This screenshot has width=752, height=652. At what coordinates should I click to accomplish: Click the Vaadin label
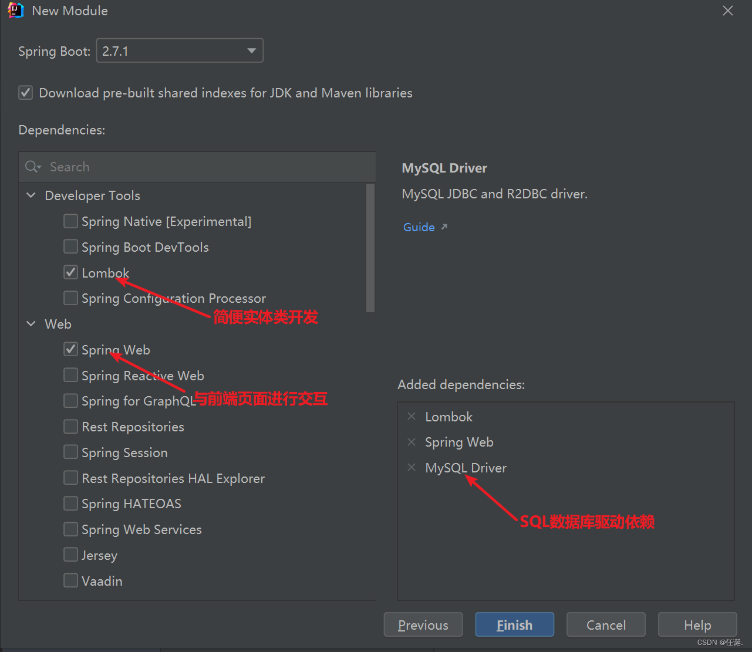(x=102, y=581)
